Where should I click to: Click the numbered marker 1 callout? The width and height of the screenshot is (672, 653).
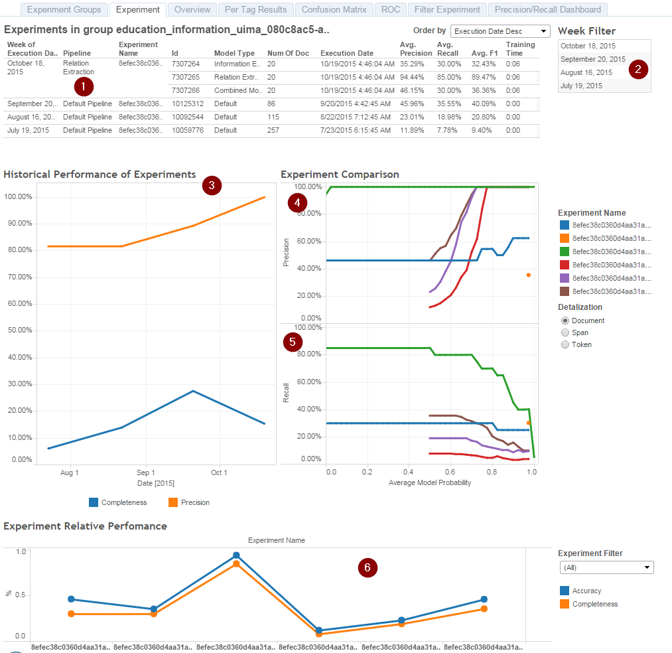coord(84,87)
